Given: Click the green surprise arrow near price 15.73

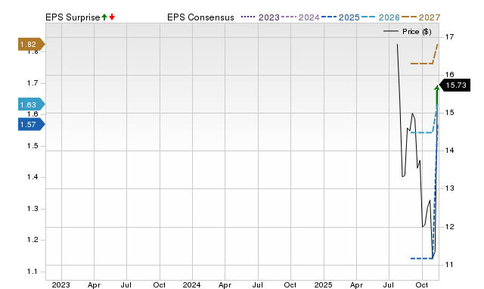Looking at the screenshot, I should [437, 96].
